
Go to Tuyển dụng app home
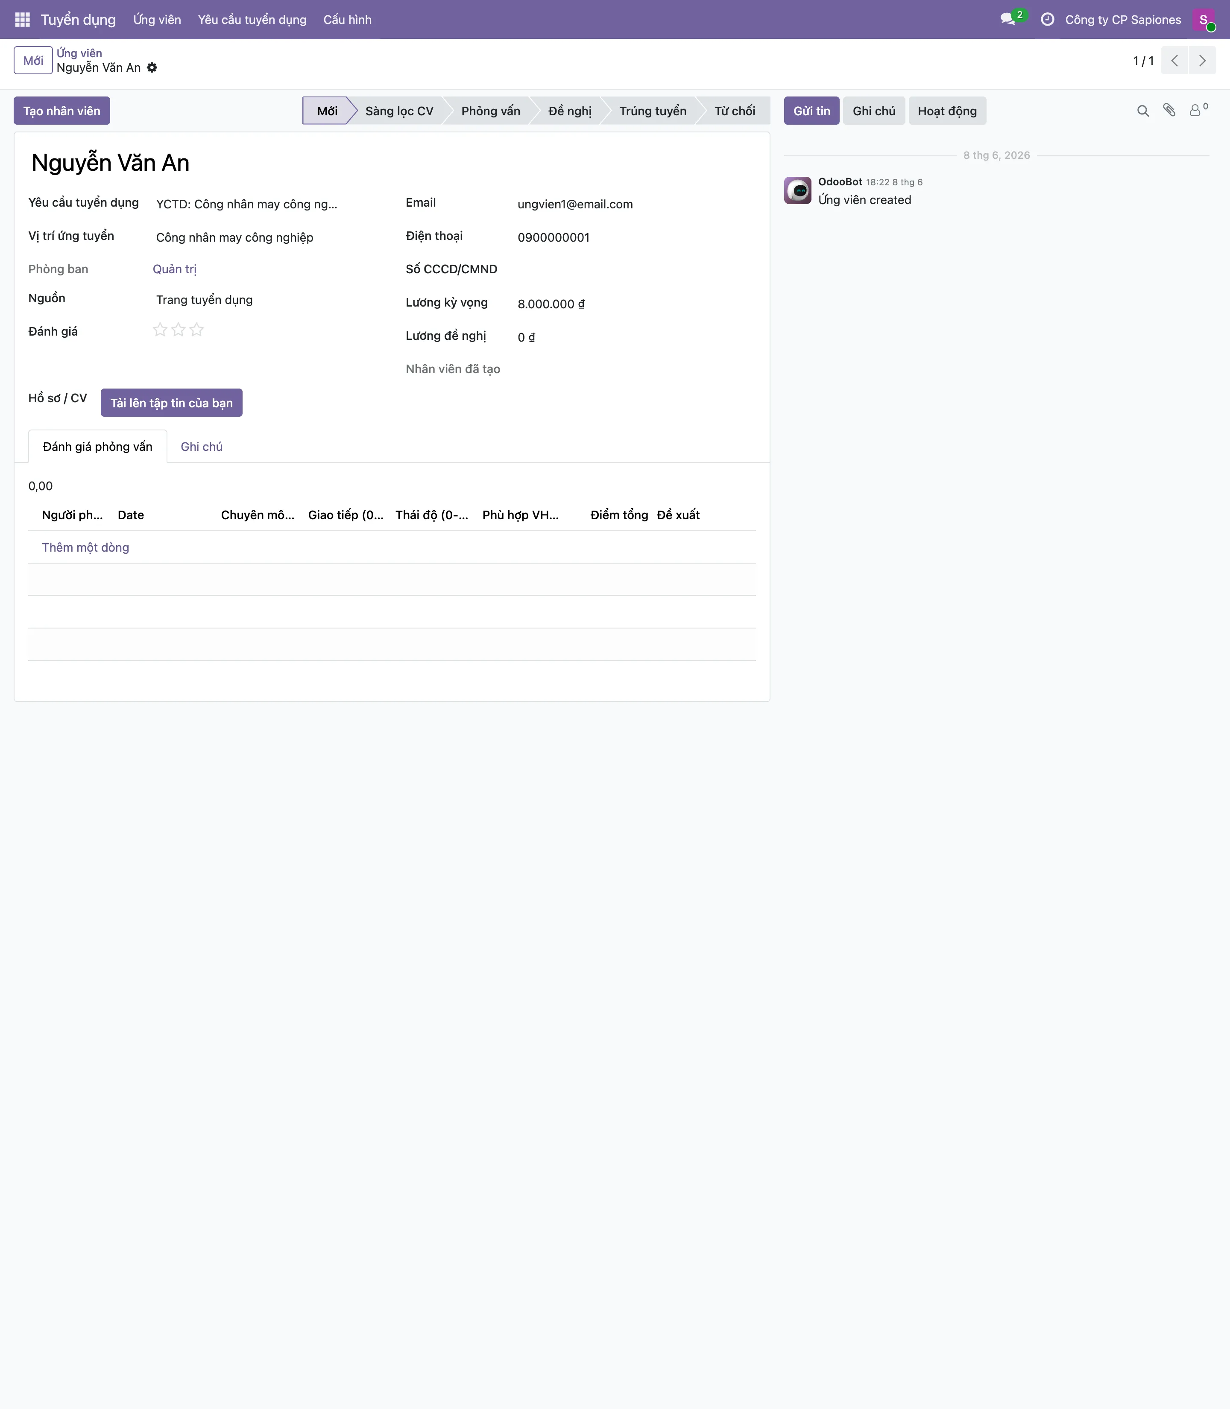coord(78,20)
